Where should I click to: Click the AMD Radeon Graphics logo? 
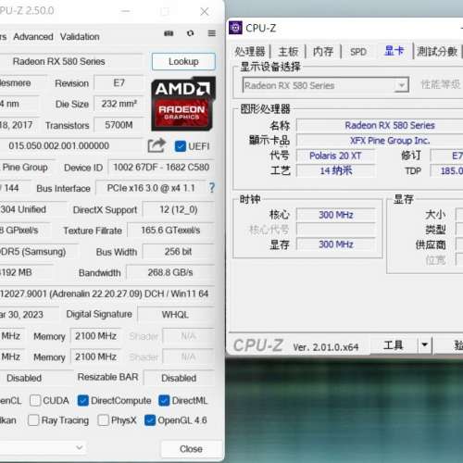tap(183, 104)
